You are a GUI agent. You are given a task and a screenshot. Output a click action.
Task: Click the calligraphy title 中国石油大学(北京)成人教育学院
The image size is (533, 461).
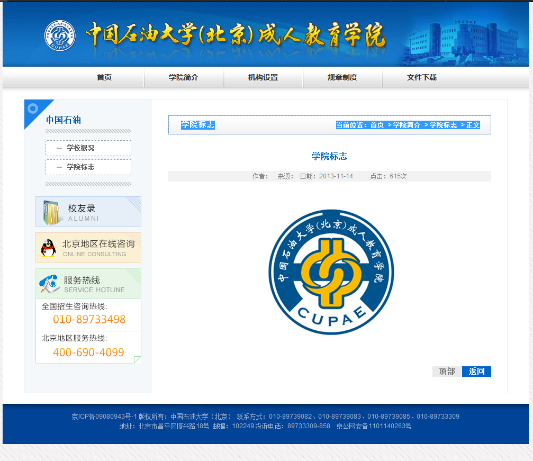(x=235, y=35)
